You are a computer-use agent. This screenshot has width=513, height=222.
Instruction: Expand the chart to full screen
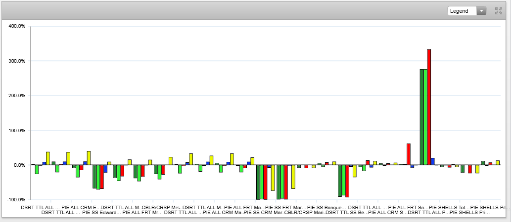point(498,11)
